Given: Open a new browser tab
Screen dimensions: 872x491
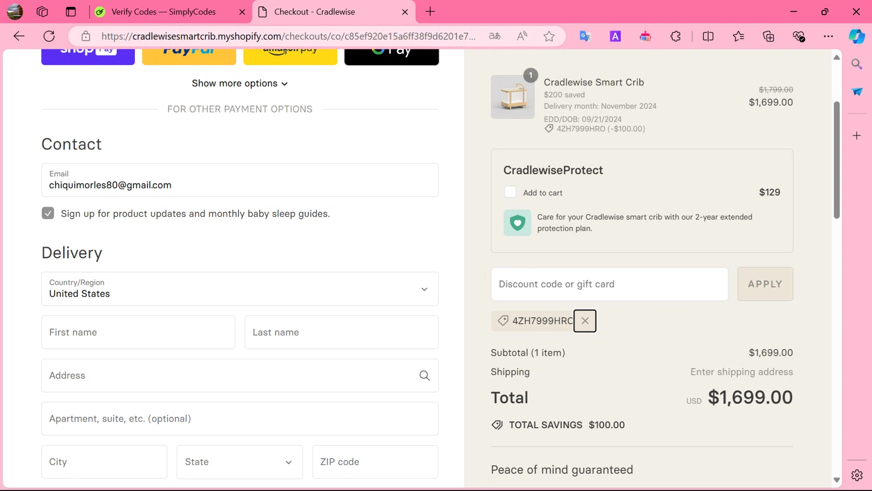Looking at the screenshot, I should pos(430,12).
